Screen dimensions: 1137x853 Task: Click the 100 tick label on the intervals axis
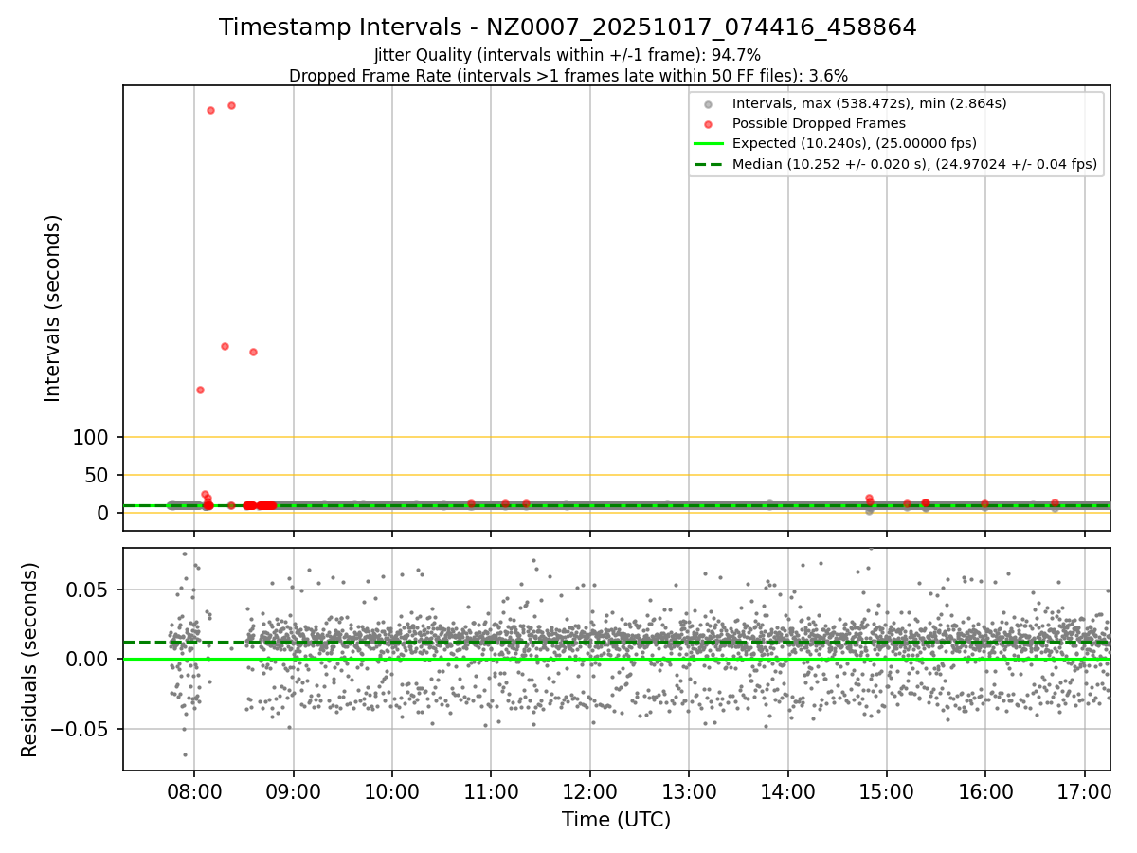[x=91, y=438]
